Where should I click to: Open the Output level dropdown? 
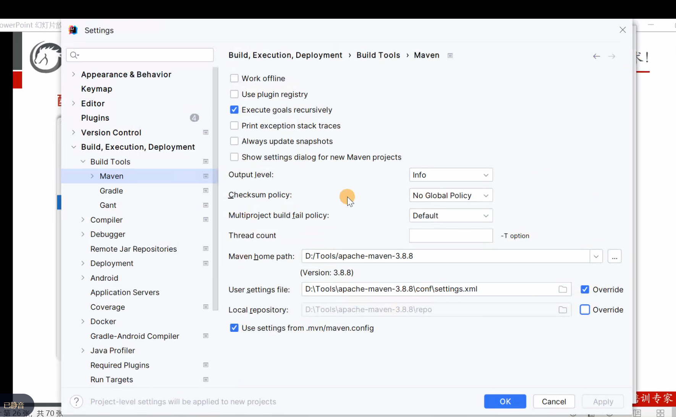451,175
